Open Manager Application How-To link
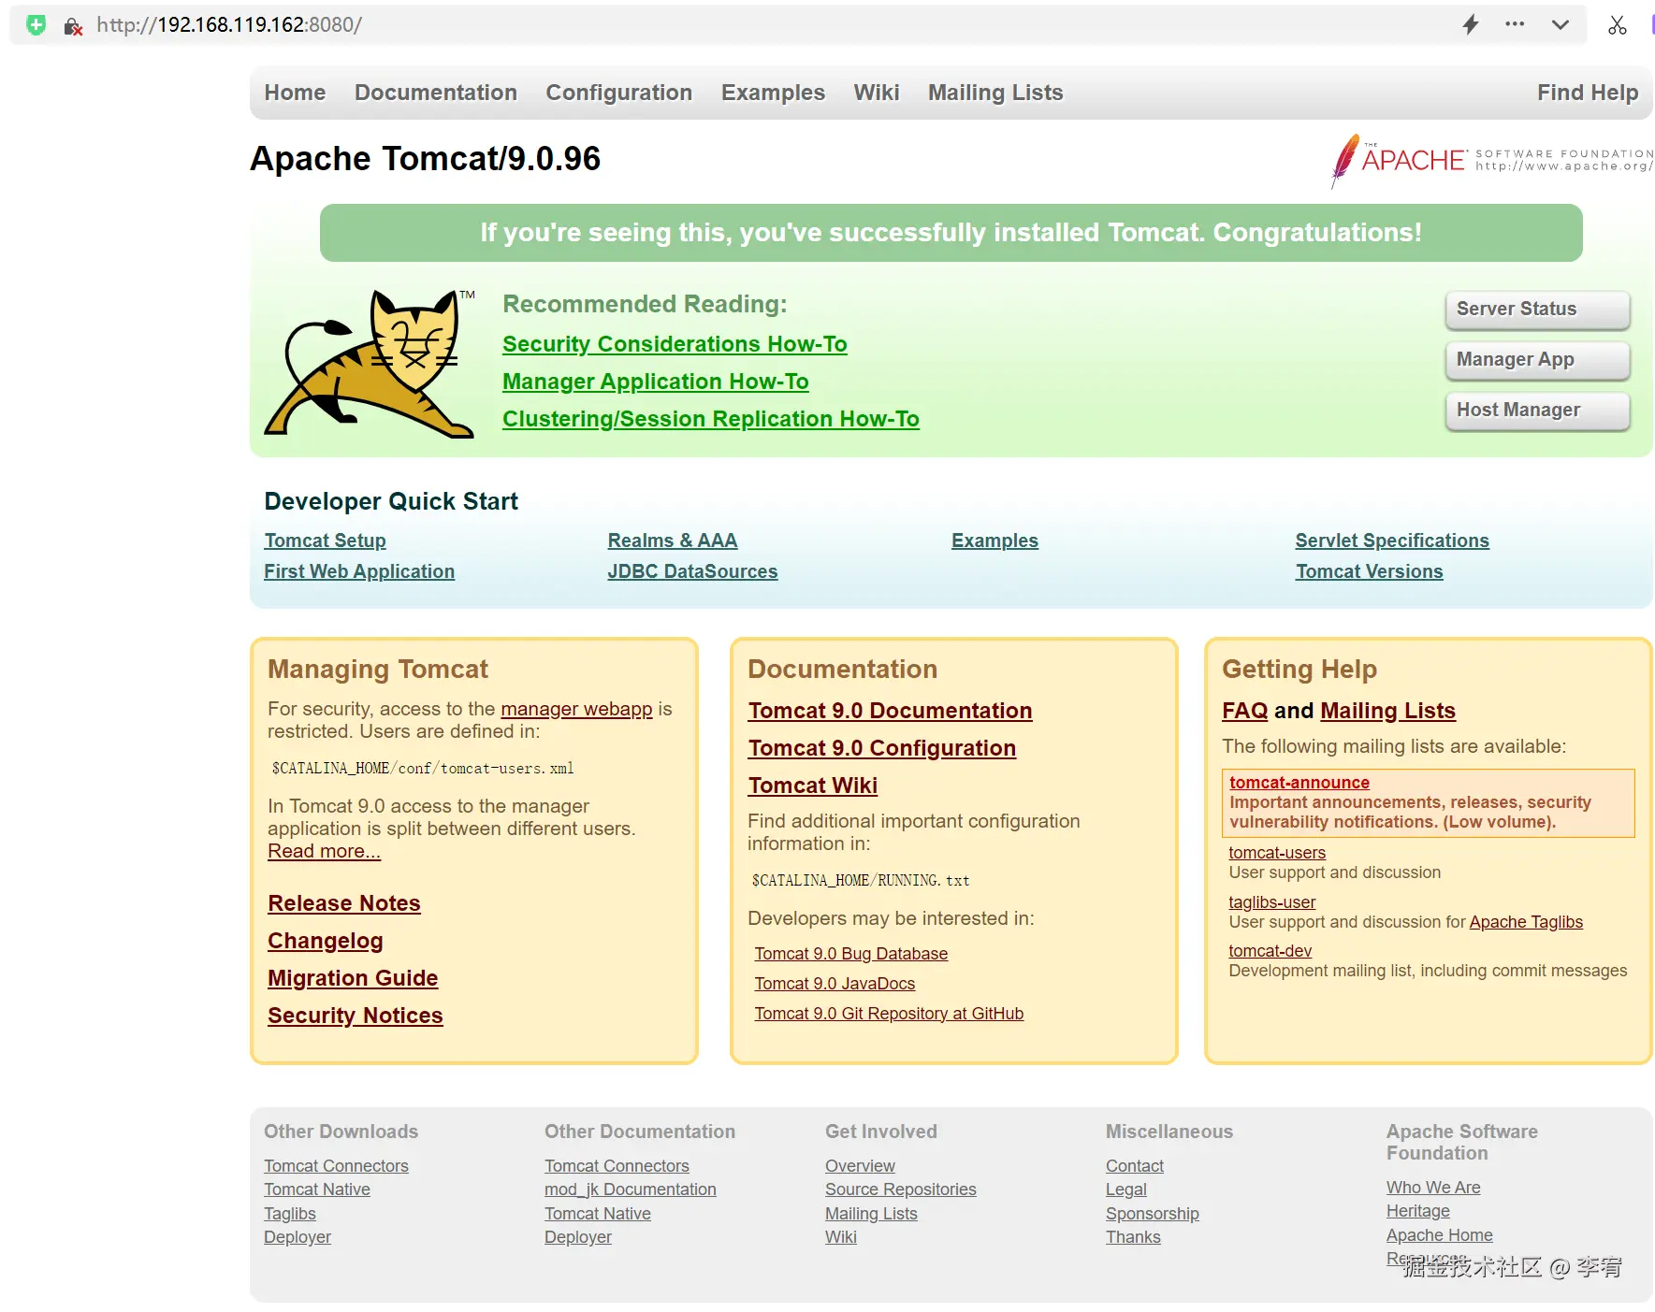The image size is (1655, 1312). (x=656, y=382)
